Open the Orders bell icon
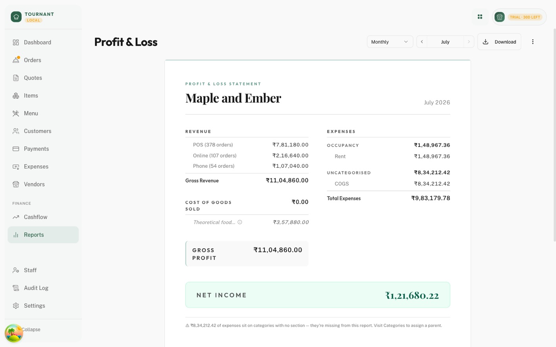This screenshot has width=556, height=347. pos(16,60)
